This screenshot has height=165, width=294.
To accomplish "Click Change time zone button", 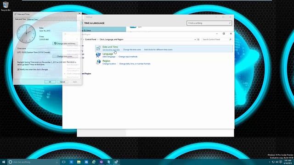I will pyautogui.click(x=65, y=56).
